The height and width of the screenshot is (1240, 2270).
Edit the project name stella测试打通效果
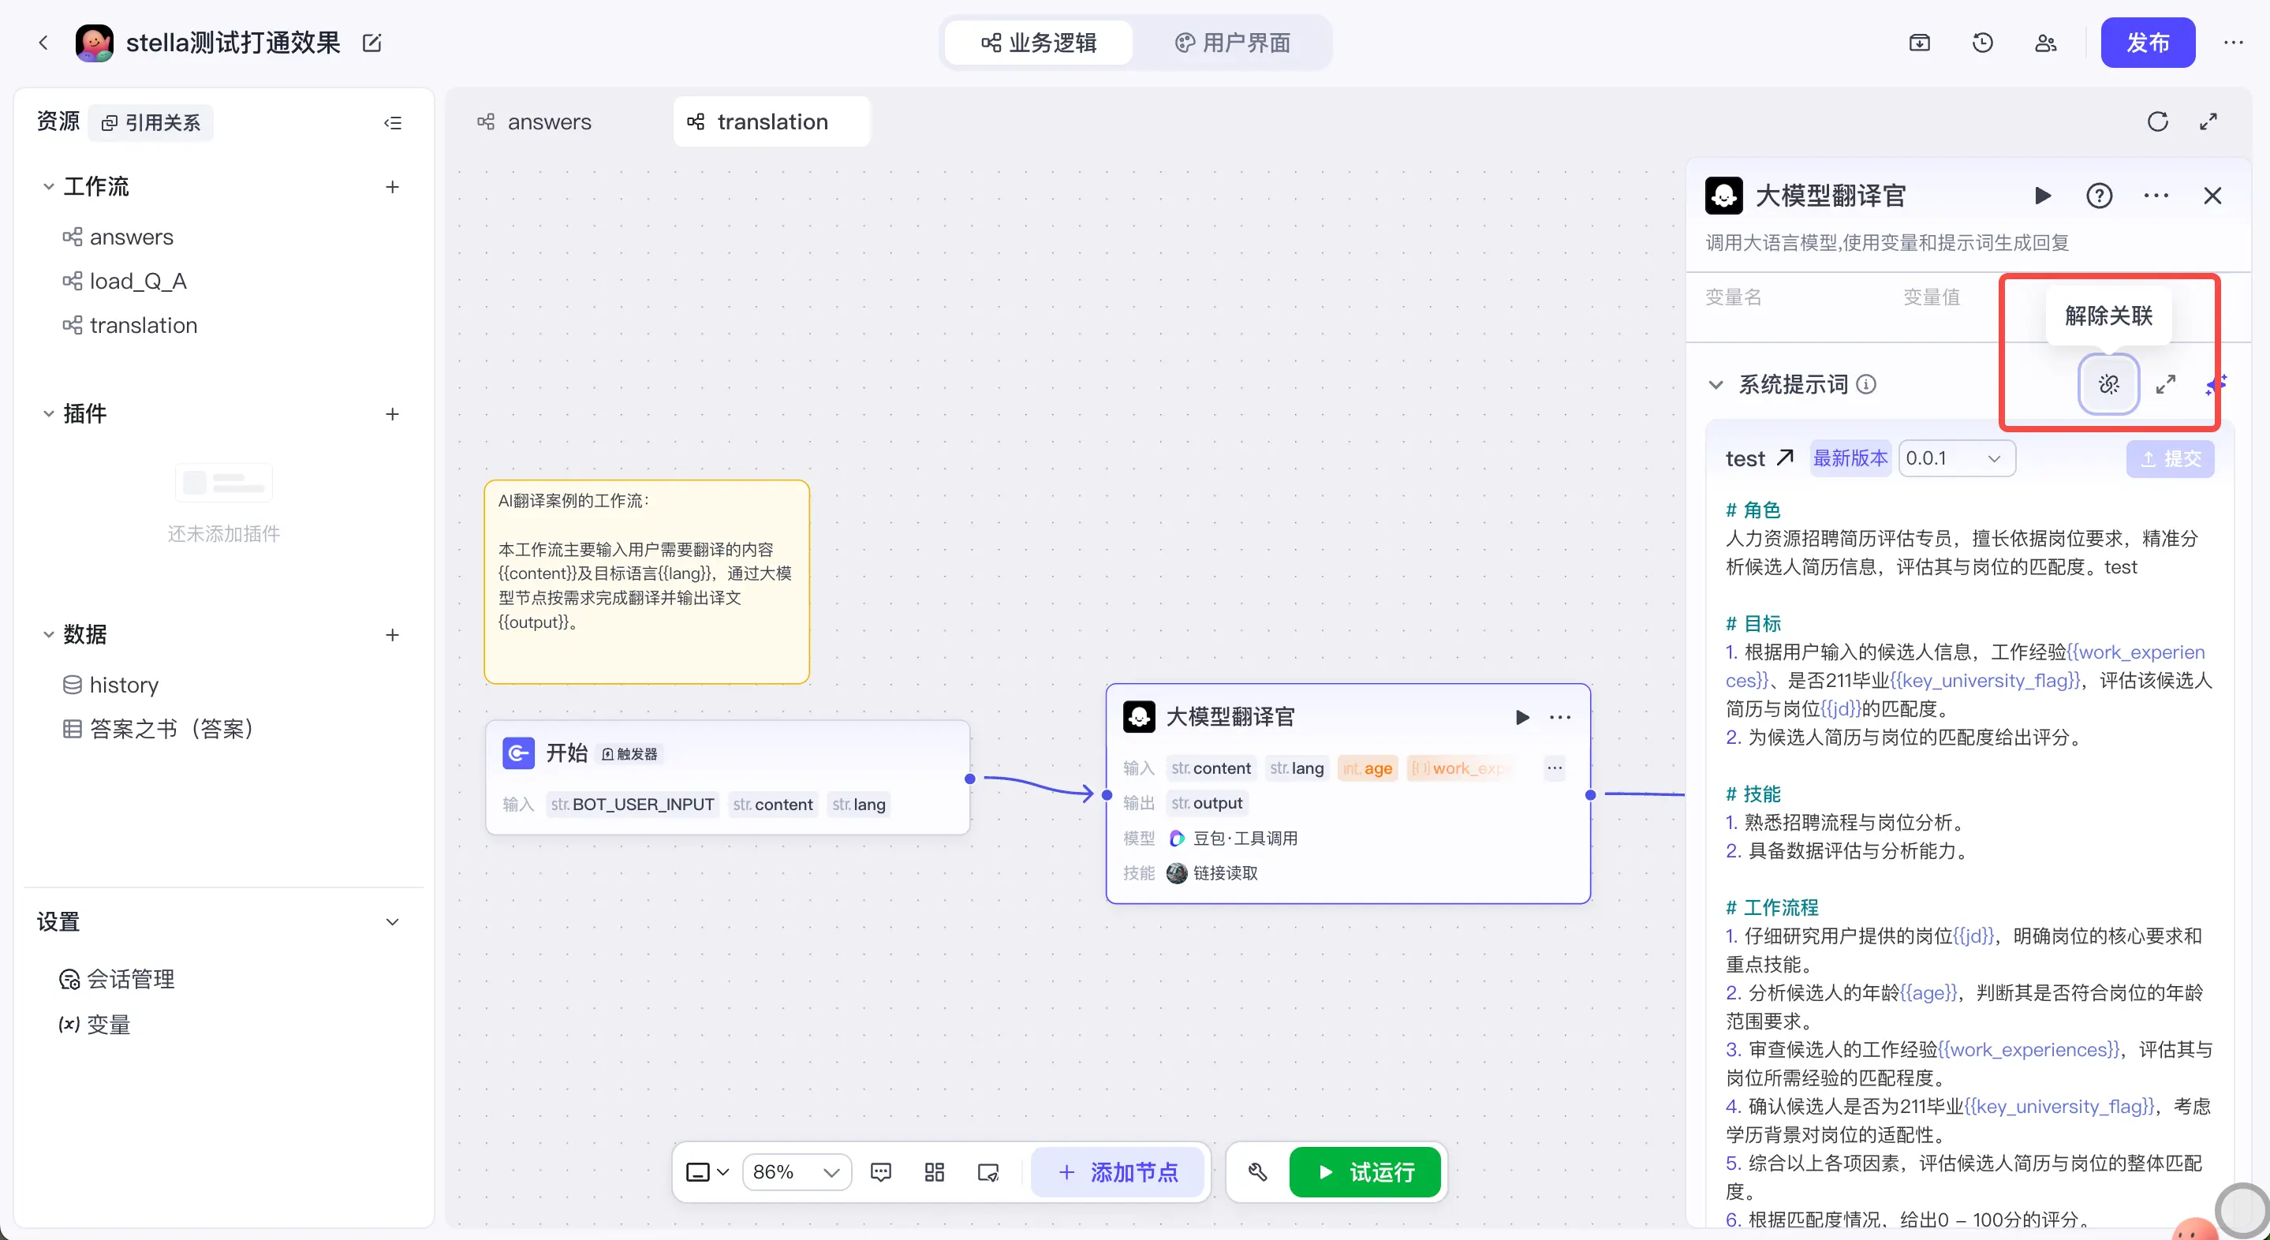[x=371, y=43]
